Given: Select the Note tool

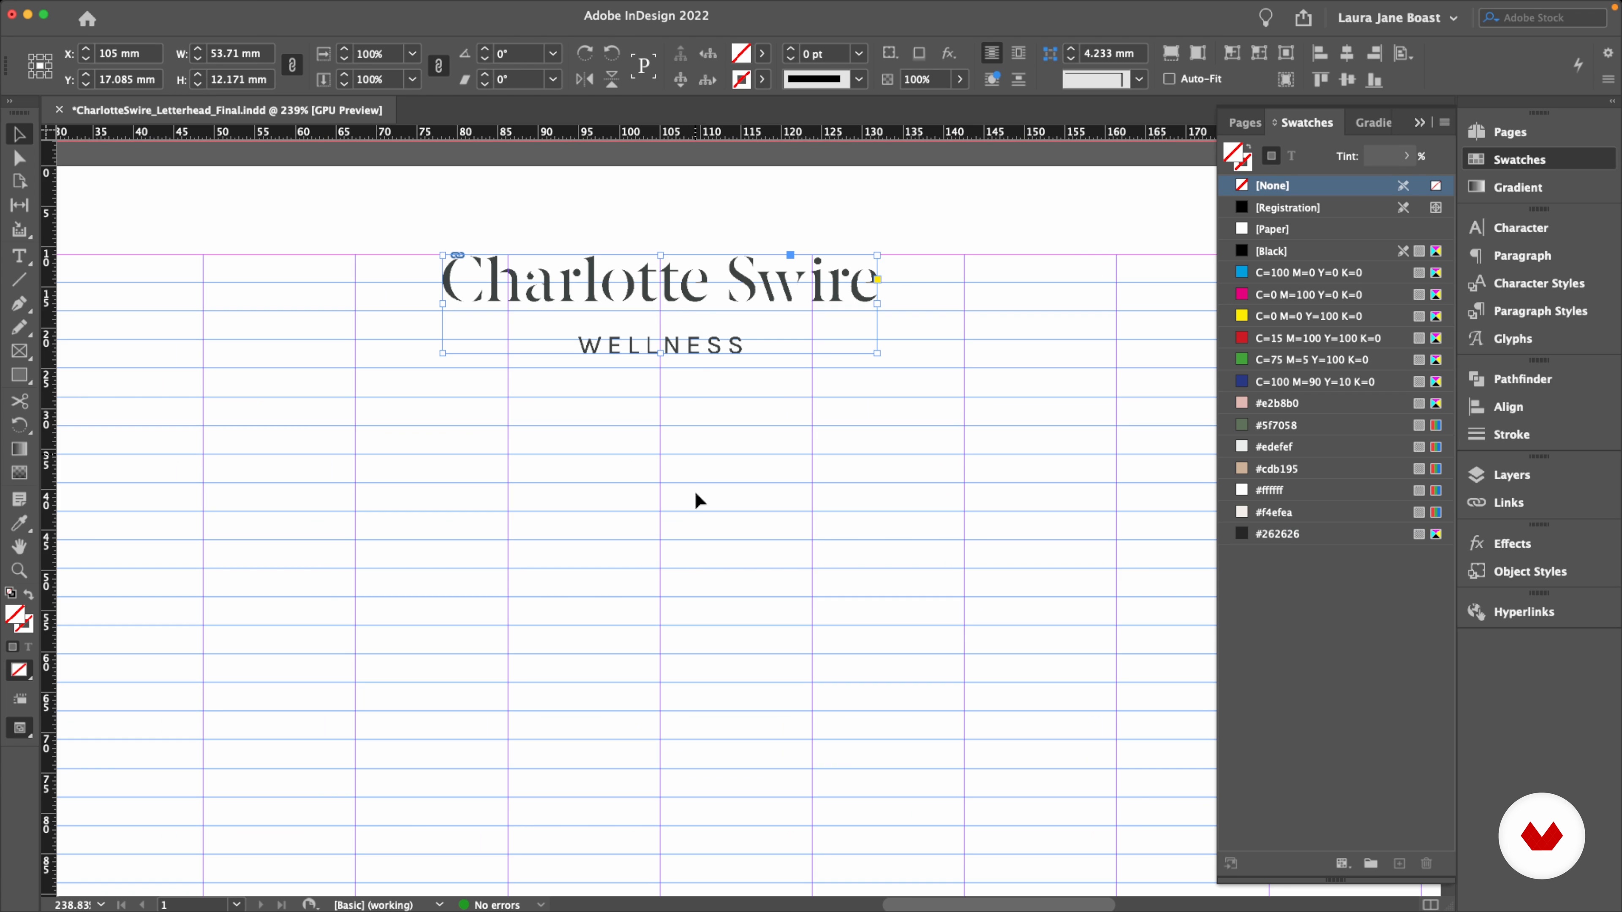Looking at the screenshot, I should point(19,500).
